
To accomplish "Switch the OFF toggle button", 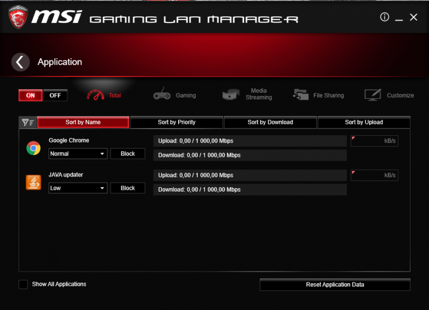I will [x=55, y=95].
